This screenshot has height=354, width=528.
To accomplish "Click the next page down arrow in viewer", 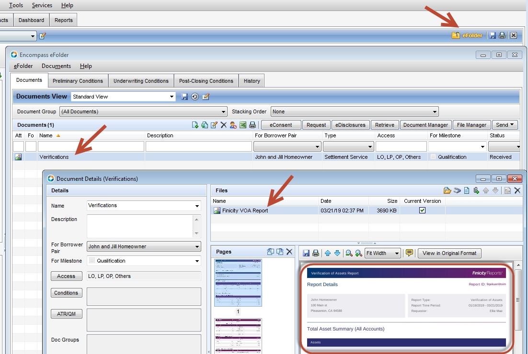I will tap(337, 253).
